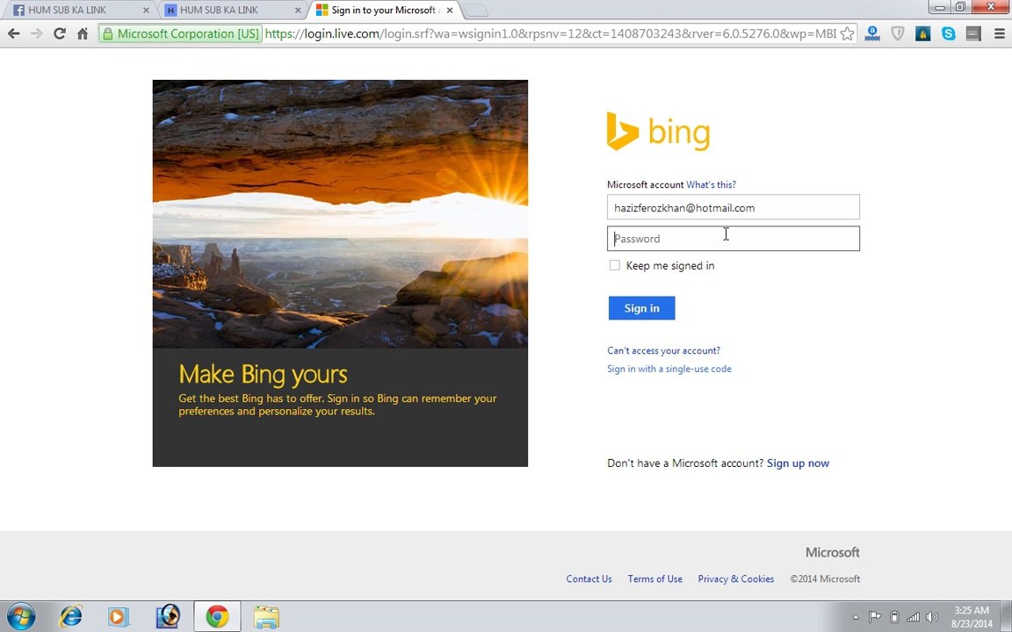Click the Skype extension icon
The height and width of the screenshot is (632, 1012).
948,33
